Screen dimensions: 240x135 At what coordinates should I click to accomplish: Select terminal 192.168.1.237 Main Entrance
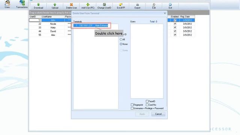91,25
